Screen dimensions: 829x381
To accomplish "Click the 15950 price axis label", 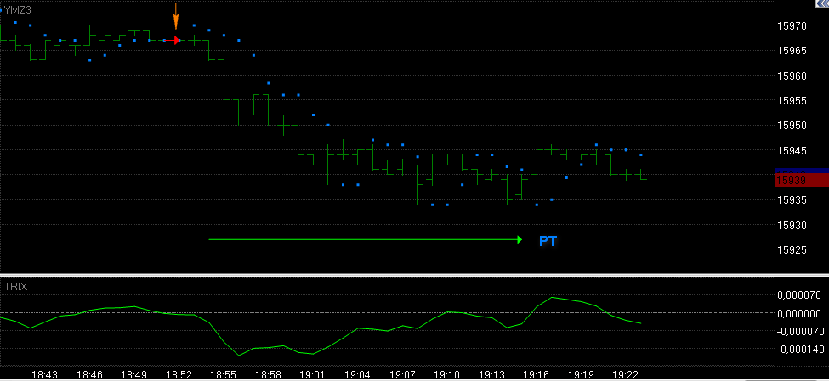I will tap(791, 126).
